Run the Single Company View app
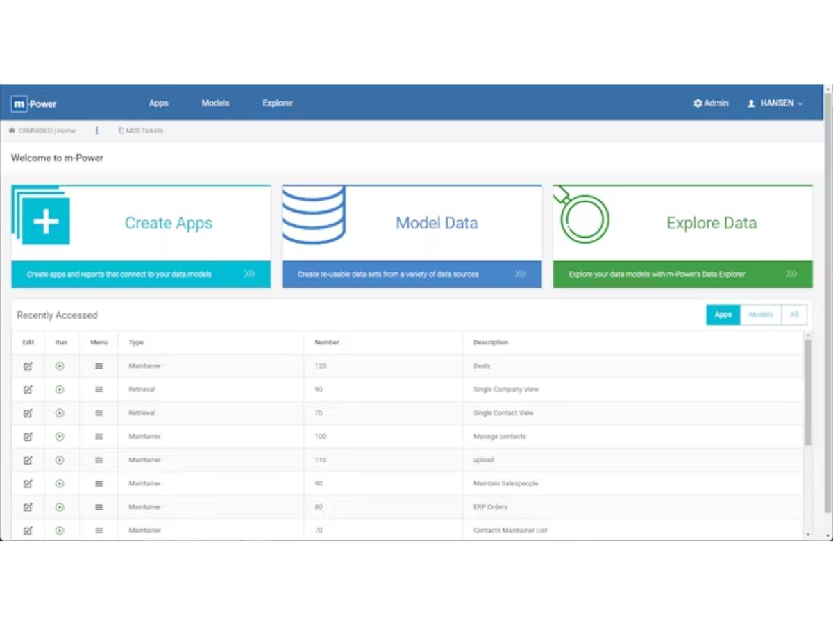This screenshot has height=625, width=833. pyautogui.click(x=60, y=390)
